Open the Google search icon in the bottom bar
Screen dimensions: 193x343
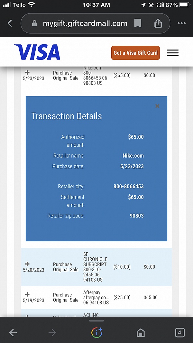96,333
